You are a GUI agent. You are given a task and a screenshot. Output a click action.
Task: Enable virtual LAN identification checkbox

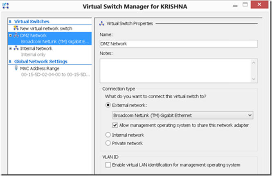pos(108,165)
